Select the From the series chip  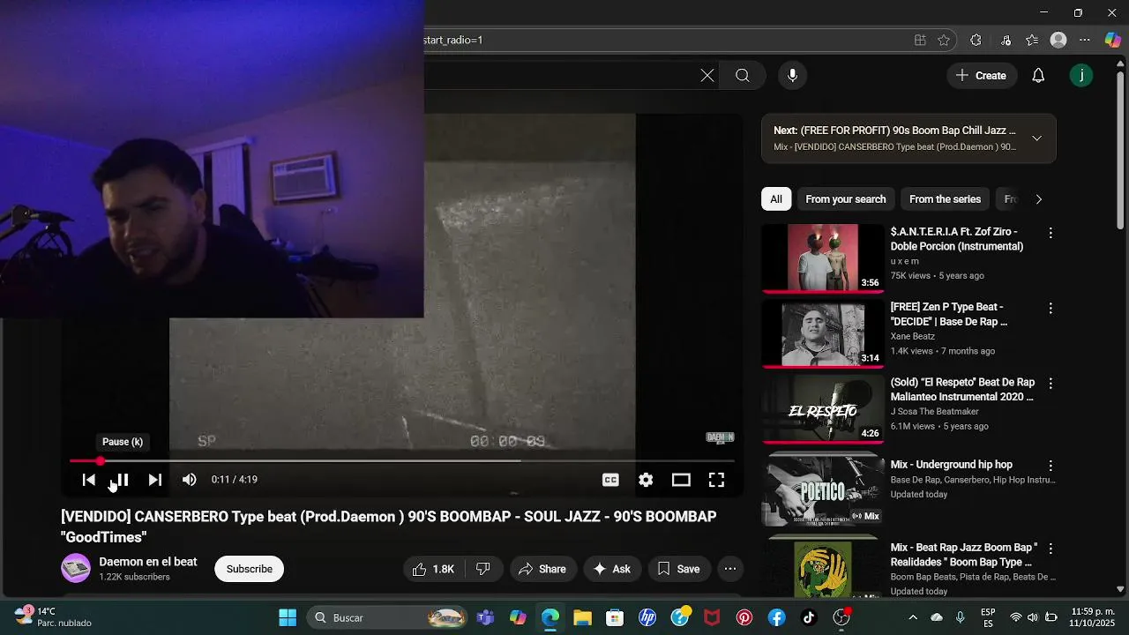pyautogui.click(x=945, y=199)
